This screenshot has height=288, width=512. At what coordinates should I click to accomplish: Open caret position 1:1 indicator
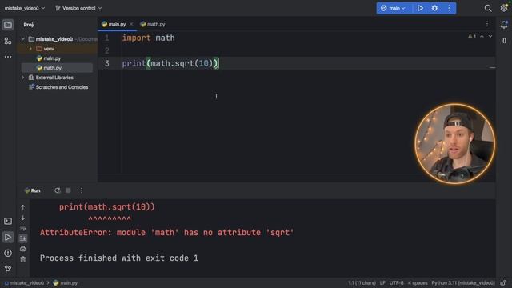[x=362, y=283]
